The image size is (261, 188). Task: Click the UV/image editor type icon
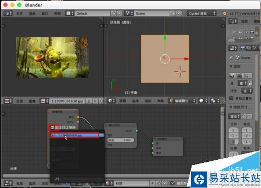(8, 101)
